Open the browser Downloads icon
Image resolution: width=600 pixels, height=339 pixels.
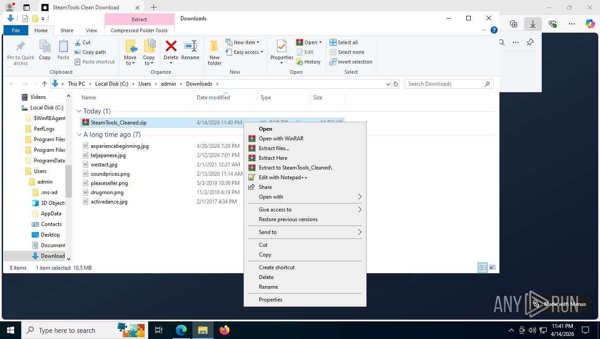point(533,24)
